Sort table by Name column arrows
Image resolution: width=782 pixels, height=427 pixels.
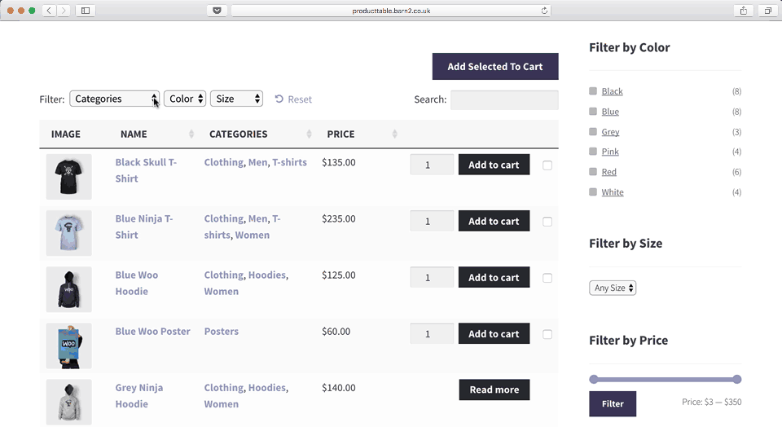[x=191, y=134]
